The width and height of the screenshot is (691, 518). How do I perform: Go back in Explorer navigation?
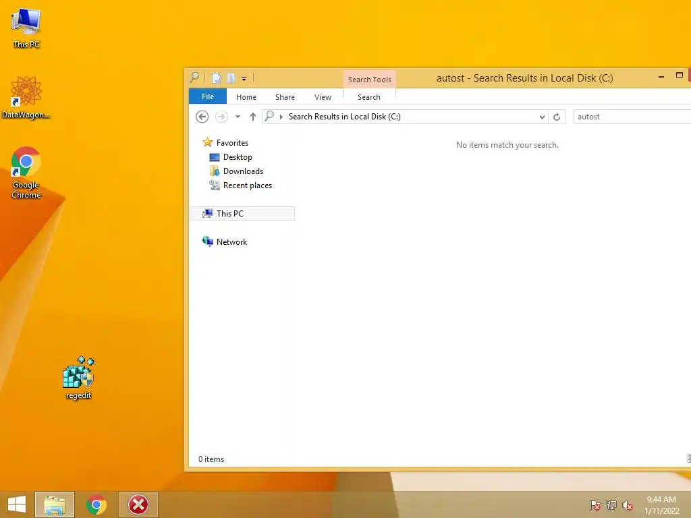(202, 117)
